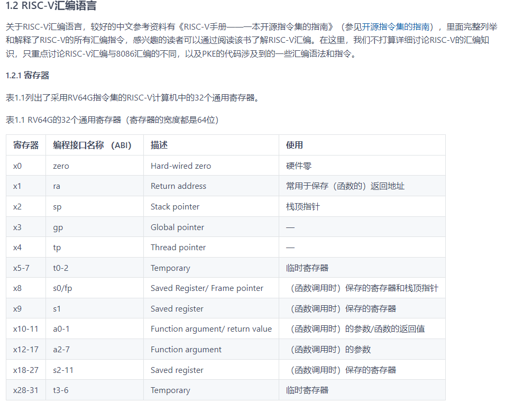Image resolution: width=514 pixels, height=411 pixels.
Task: Click the Global pointer description
Action: pos(211,227)
